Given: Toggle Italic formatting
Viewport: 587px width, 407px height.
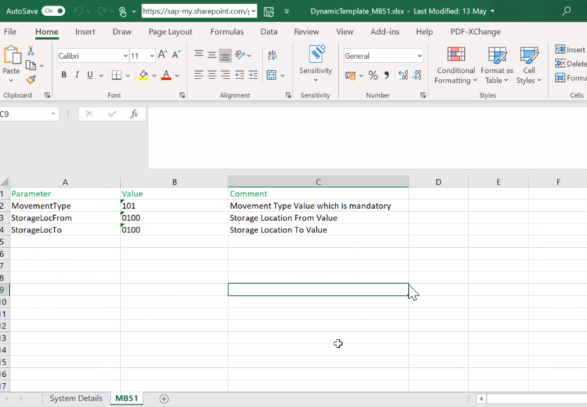Looking at the screenshot, I should point(77,75).
